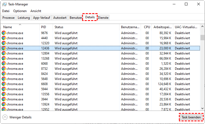Switch to the Benutzer tab
This screenshot has width=205, height=124.
(76, 18)
